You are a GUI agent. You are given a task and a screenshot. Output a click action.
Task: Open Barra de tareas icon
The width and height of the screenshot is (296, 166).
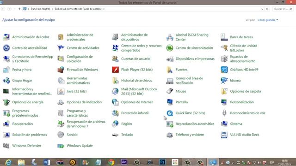point(224,37)
